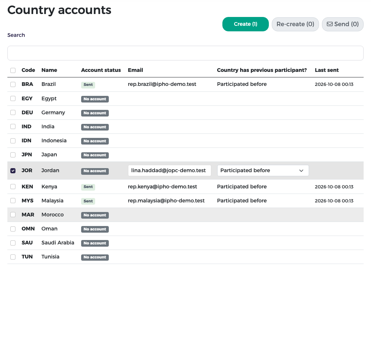Check the Malaysia row checkbox
Image resolution: width=371 pixels, height=344 pixels.
click(13, 201)
